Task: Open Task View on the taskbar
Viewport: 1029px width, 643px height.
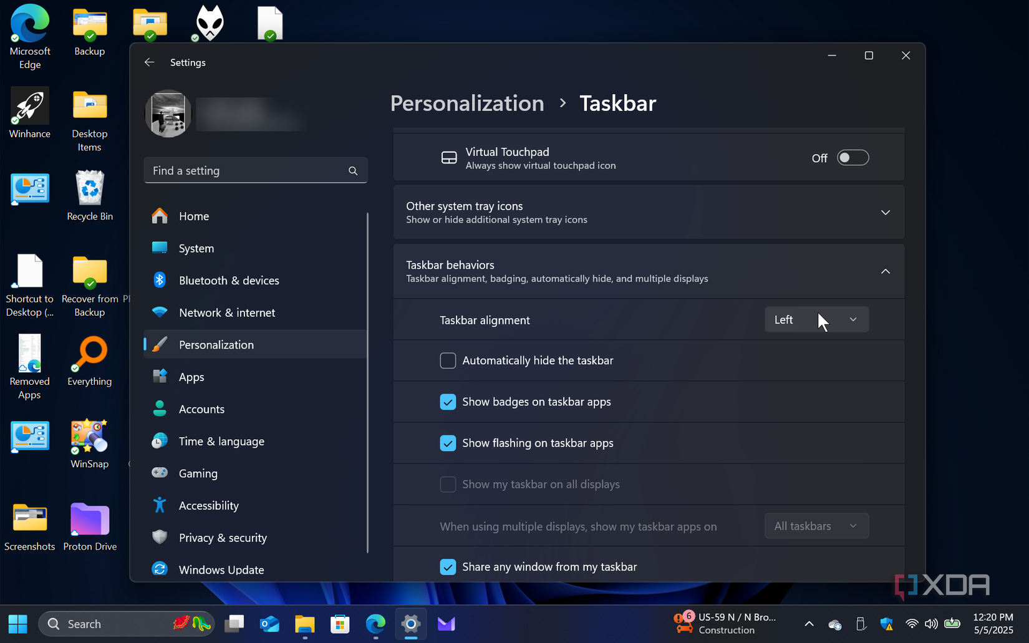Action: point(234,624)
